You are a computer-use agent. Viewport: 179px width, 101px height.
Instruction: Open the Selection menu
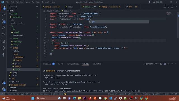tap(20, 2)
